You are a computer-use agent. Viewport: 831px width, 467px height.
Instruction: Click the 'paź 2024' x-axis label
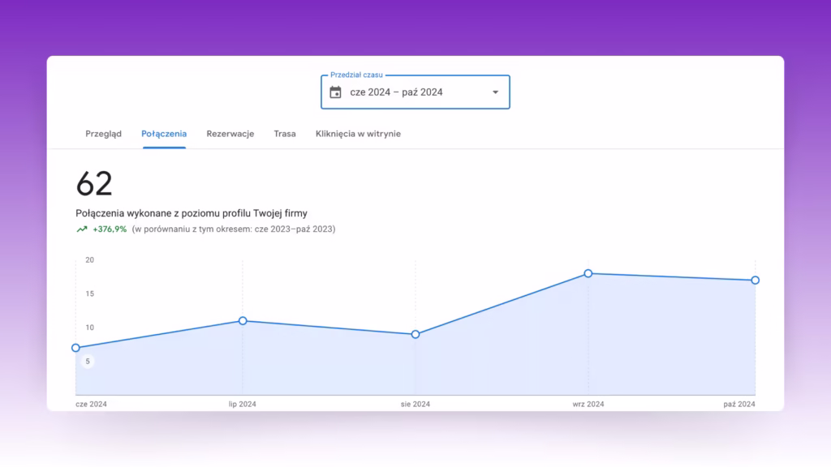pyautogui.click(x=739, y=404)
